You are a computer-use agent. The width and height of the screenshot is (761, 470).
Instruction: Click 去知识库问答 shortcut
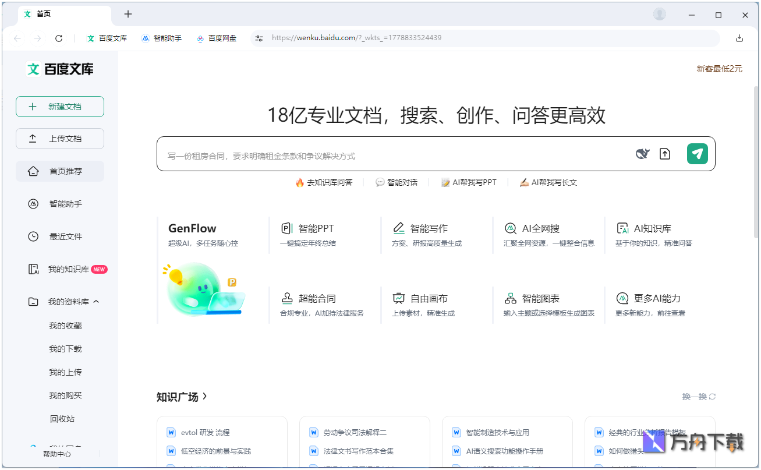pyautogui.click(x=324, y=182)
